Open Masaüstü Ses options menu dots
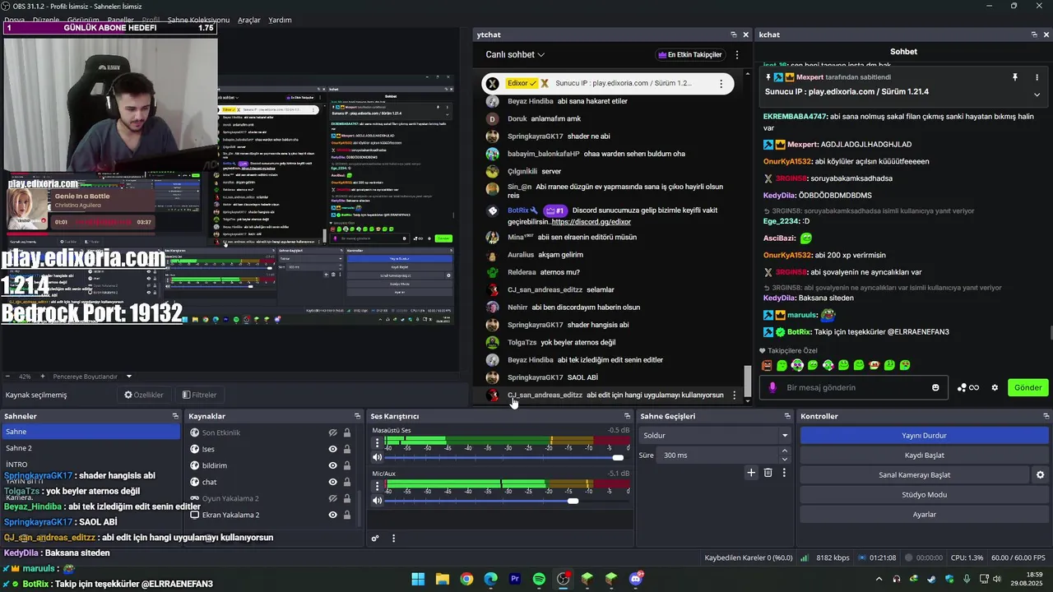This screenshot has width=1053, height=592. 378,442
